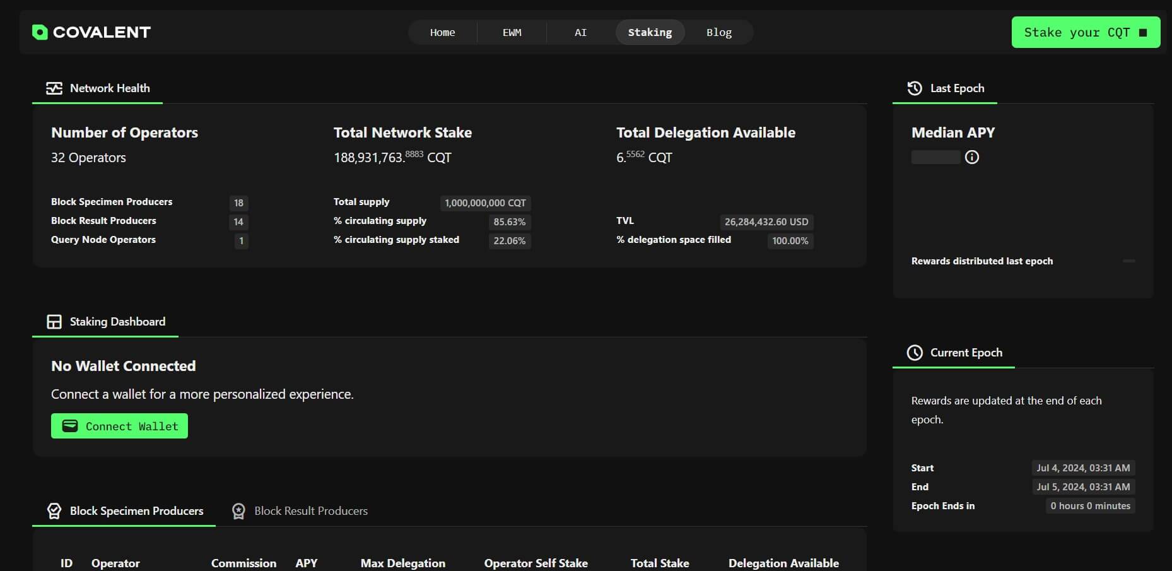Click the 'Connect a wallet for a more personalized experience' text
The width and height of the screenshot is (1172, 571).
click(x=202, y=394)
